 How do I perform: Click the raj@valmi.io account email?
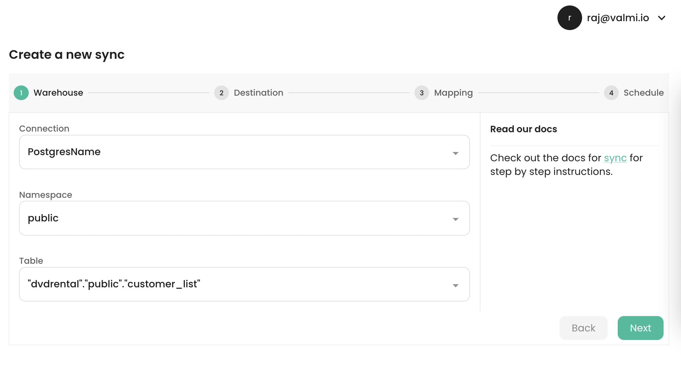click(618, 18)
